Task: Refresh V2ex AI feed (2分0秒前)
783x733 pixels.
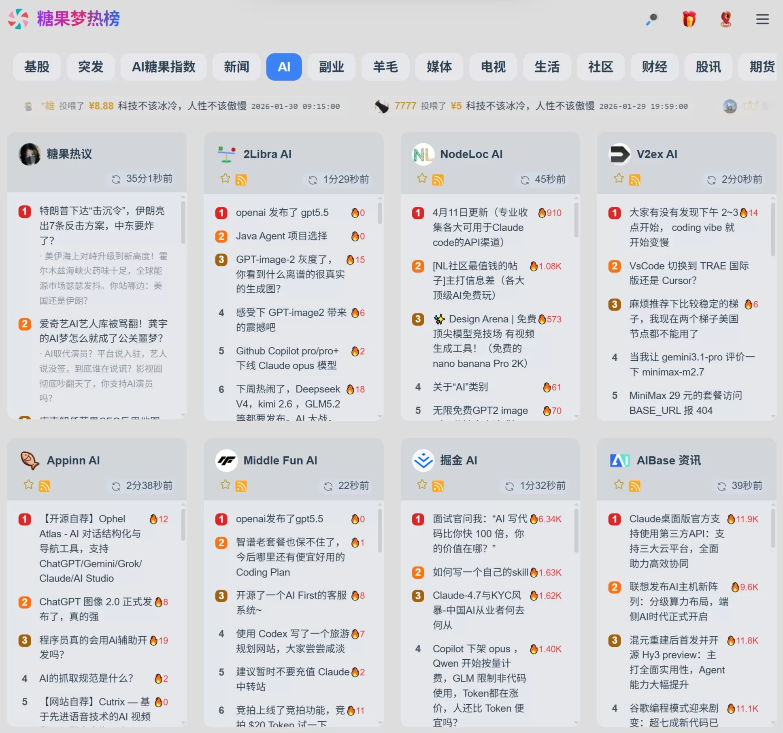Action: (x=711, y=180)
